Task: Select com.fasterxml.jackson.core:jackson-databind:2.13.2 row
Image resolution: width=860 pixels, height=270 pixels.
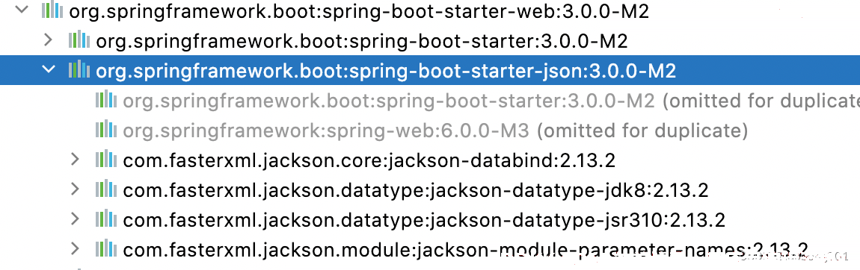Action: tap(430, 160)
